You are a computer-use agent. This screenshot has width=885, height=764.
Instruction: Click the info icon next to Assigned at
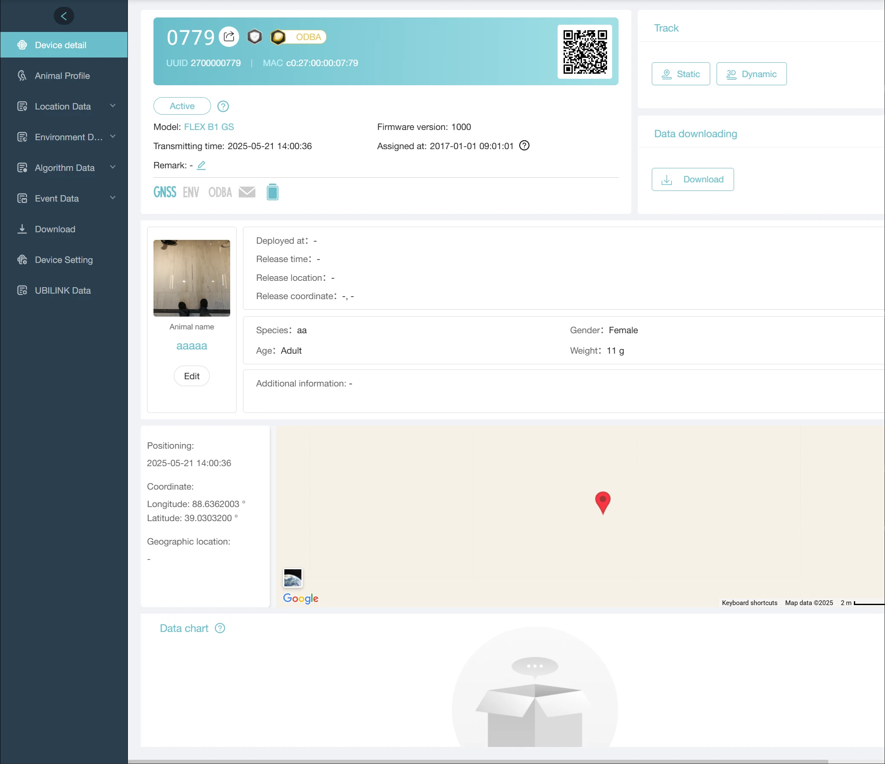point(524,146)
